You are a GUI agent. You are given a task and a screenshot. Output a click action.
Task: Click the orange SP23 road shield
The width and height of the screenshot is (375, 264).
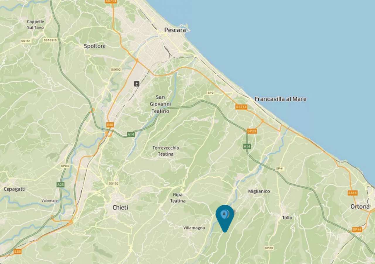coord(252,131)
